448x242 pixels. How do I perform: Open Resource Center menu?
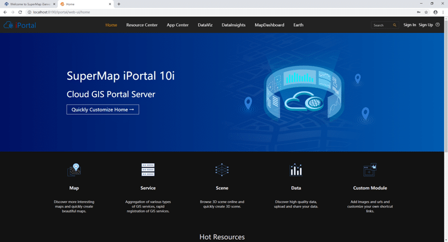tap(142, 25)
